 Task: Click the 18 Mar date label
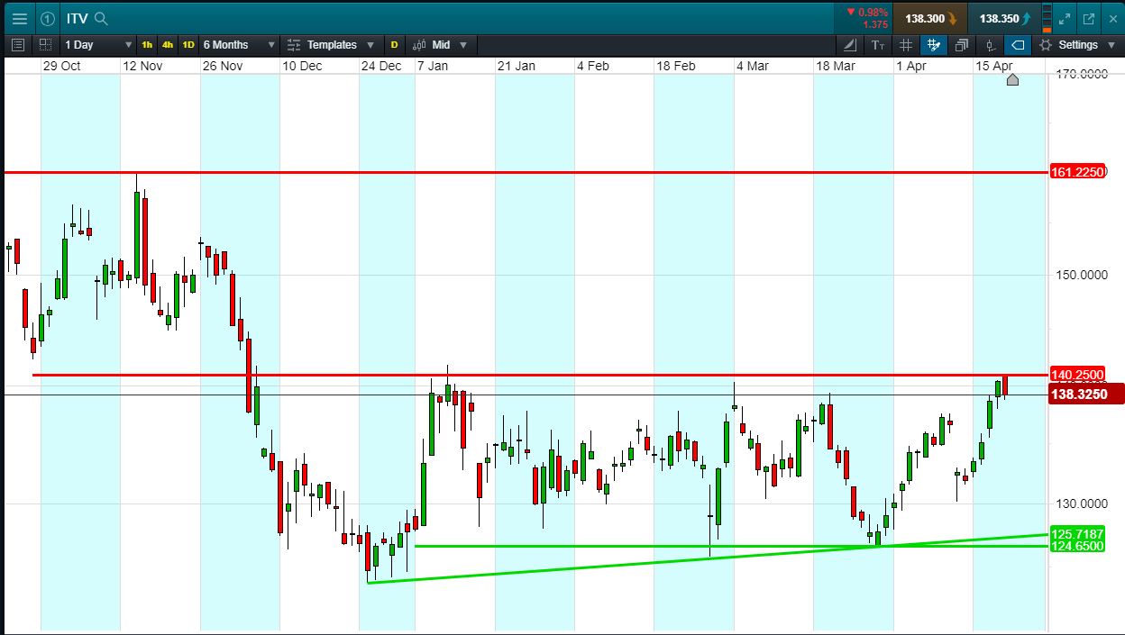[x=836, y=66]
